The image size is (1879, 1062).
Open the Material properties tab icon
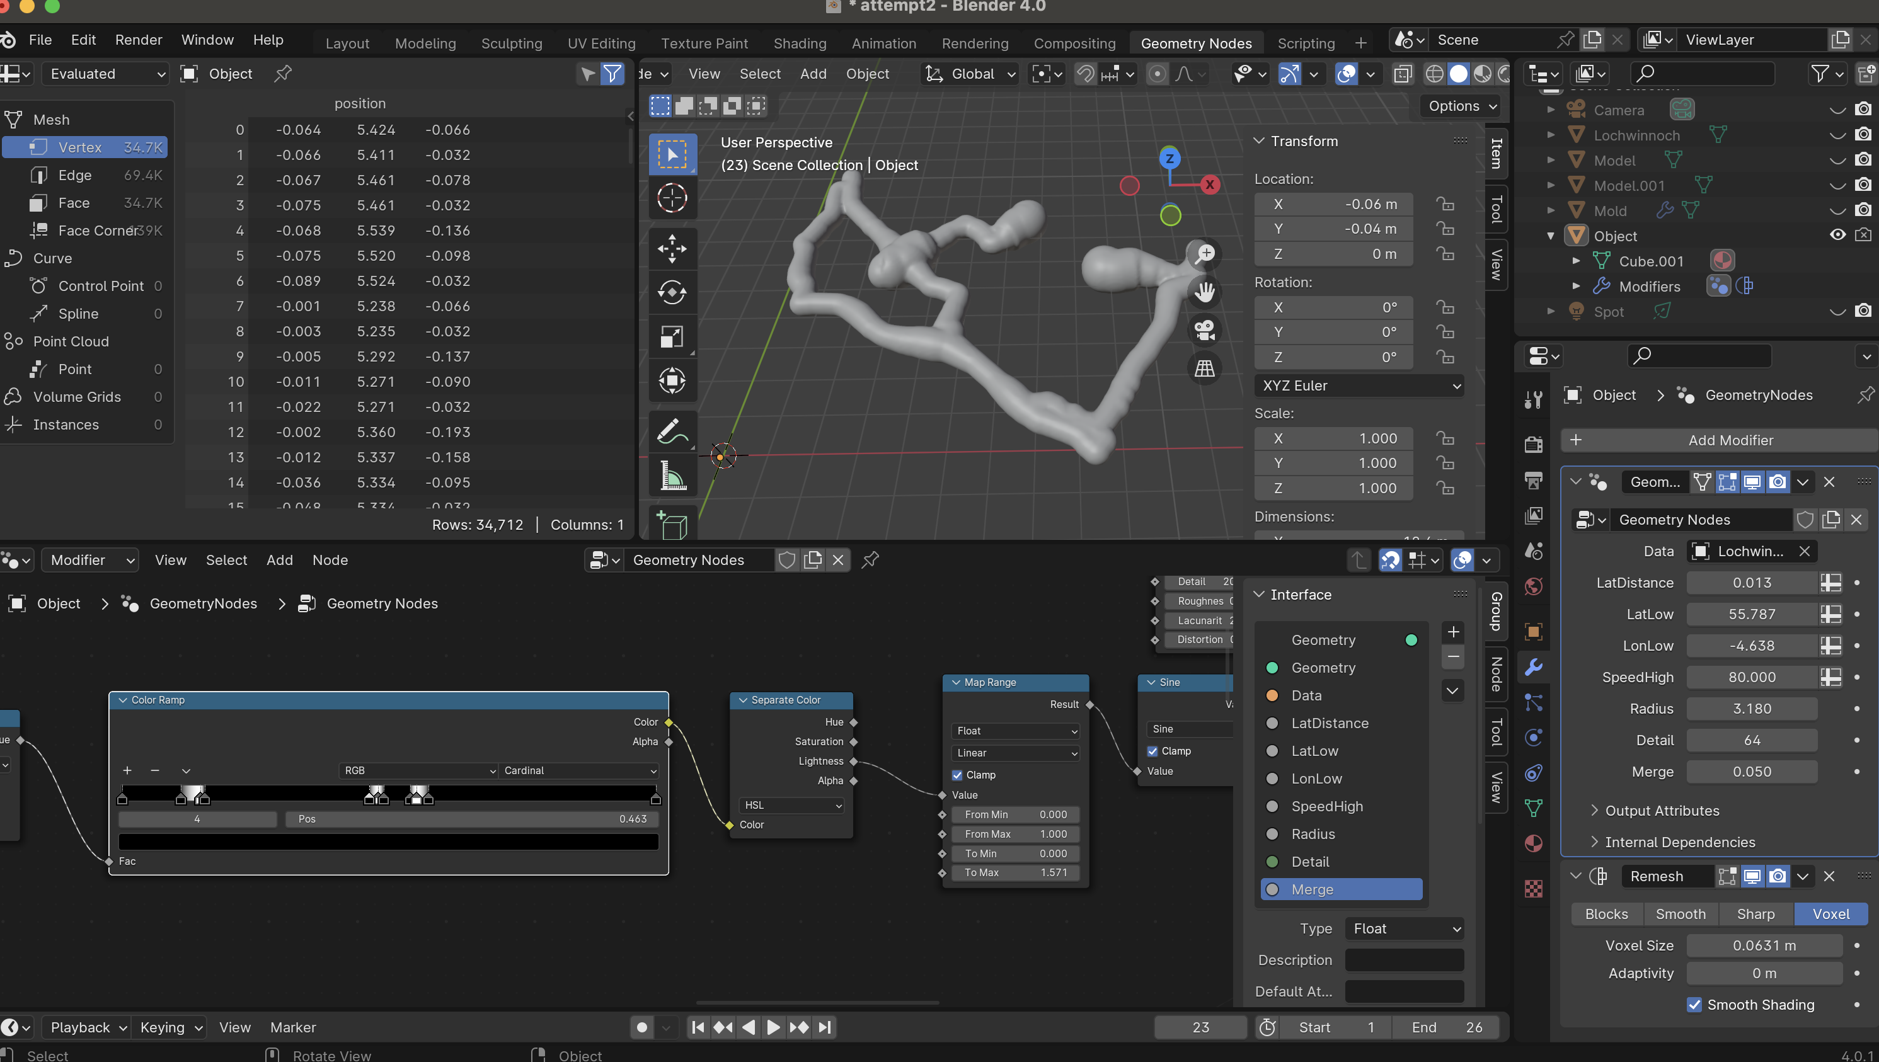click(x=1532, y=843)
